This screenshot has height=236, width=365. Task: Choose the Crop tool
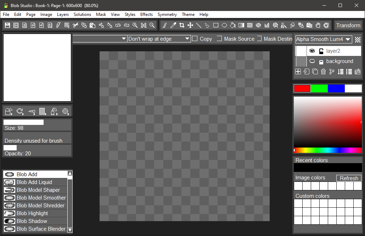tap(182, 25)
